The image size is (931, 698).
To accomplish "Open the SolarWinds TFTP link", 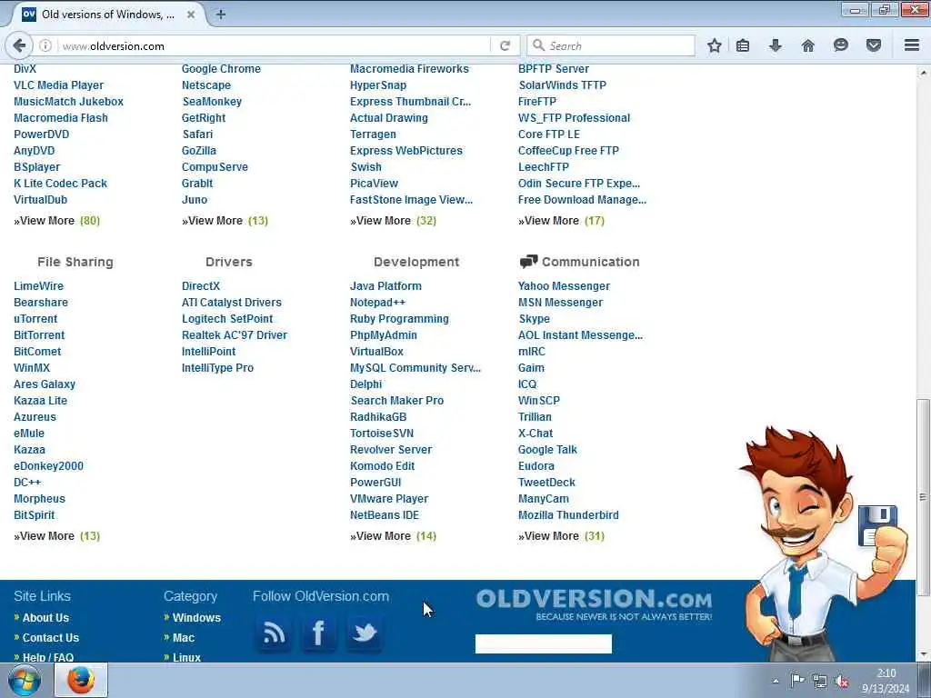I will [562, 85].
